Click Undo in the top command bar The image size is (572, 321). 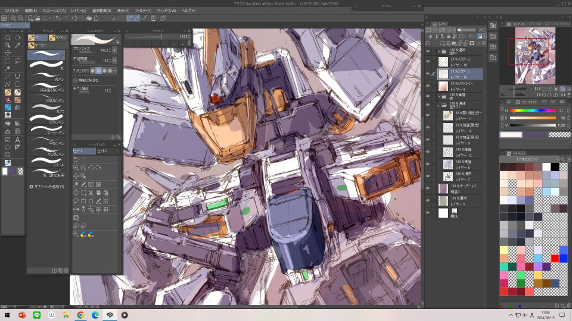pos(58,18)
